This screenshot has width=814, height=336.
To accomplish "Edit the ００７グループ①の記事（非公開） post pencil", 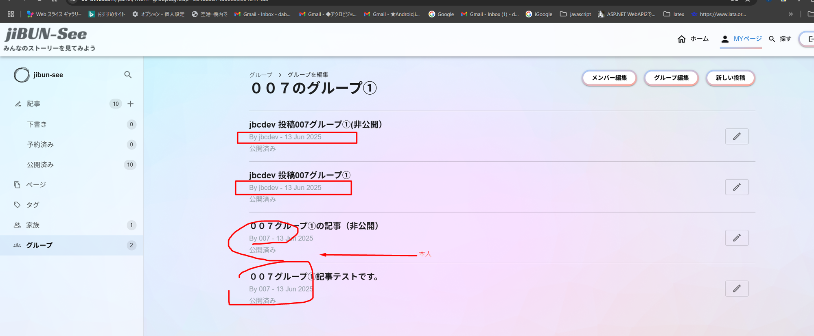I will (736, 238).
